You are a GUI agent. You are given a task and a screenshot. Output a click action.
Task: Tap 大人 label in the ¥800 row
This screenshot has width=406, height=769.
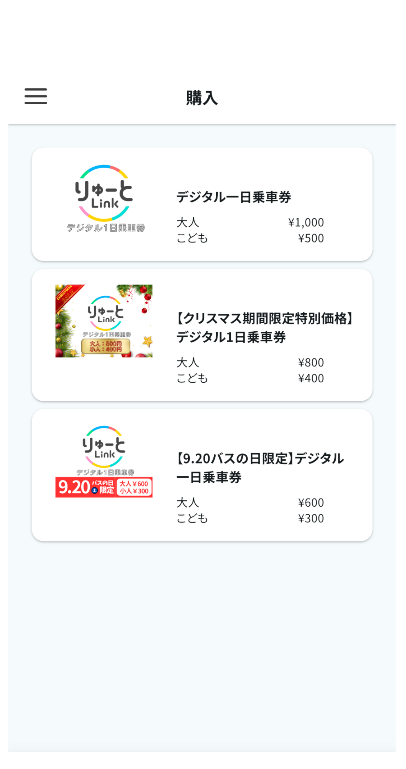(188, 363)
